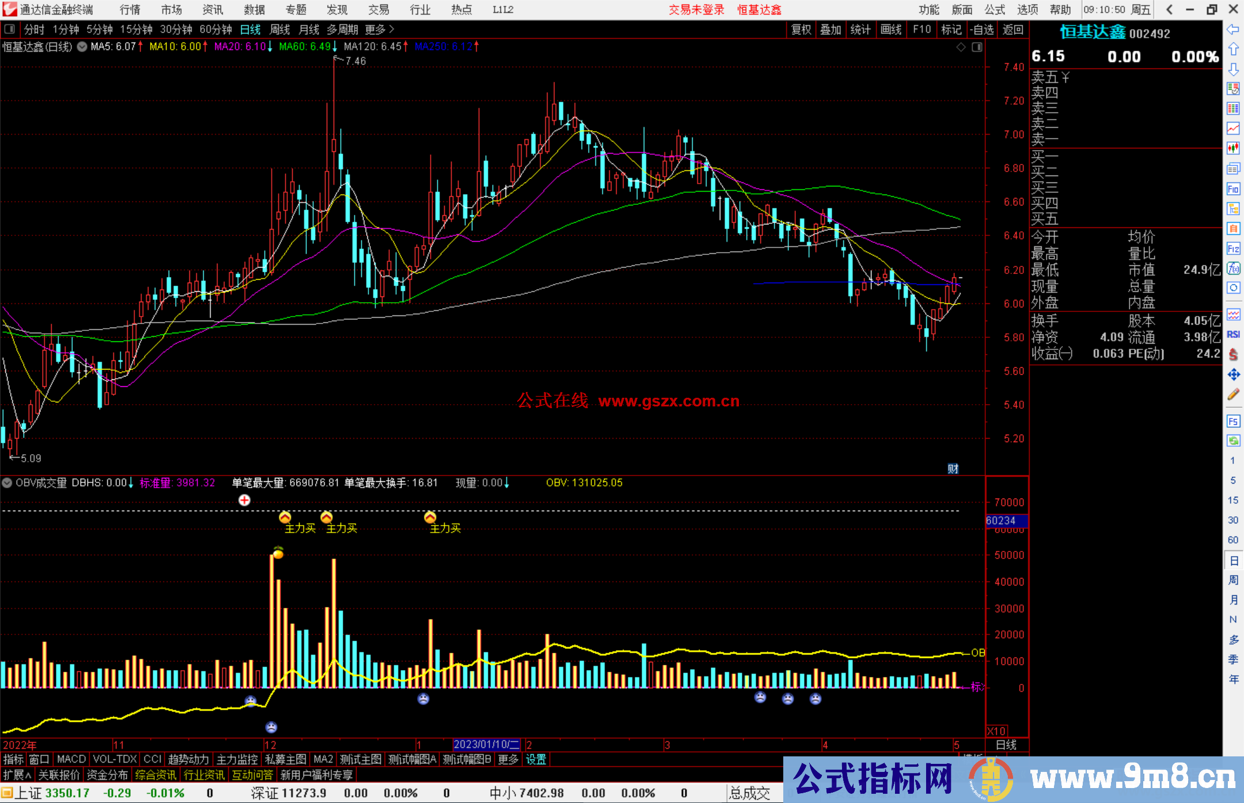The width and height of the screenshot is (1244, 803).
Task: Toggle the panel layout icon left of 分时
Action: (9, 29)
